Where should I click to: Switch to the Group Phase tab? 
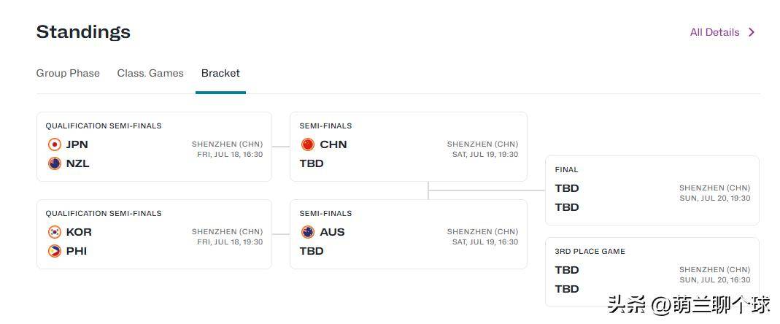point(68,73)
